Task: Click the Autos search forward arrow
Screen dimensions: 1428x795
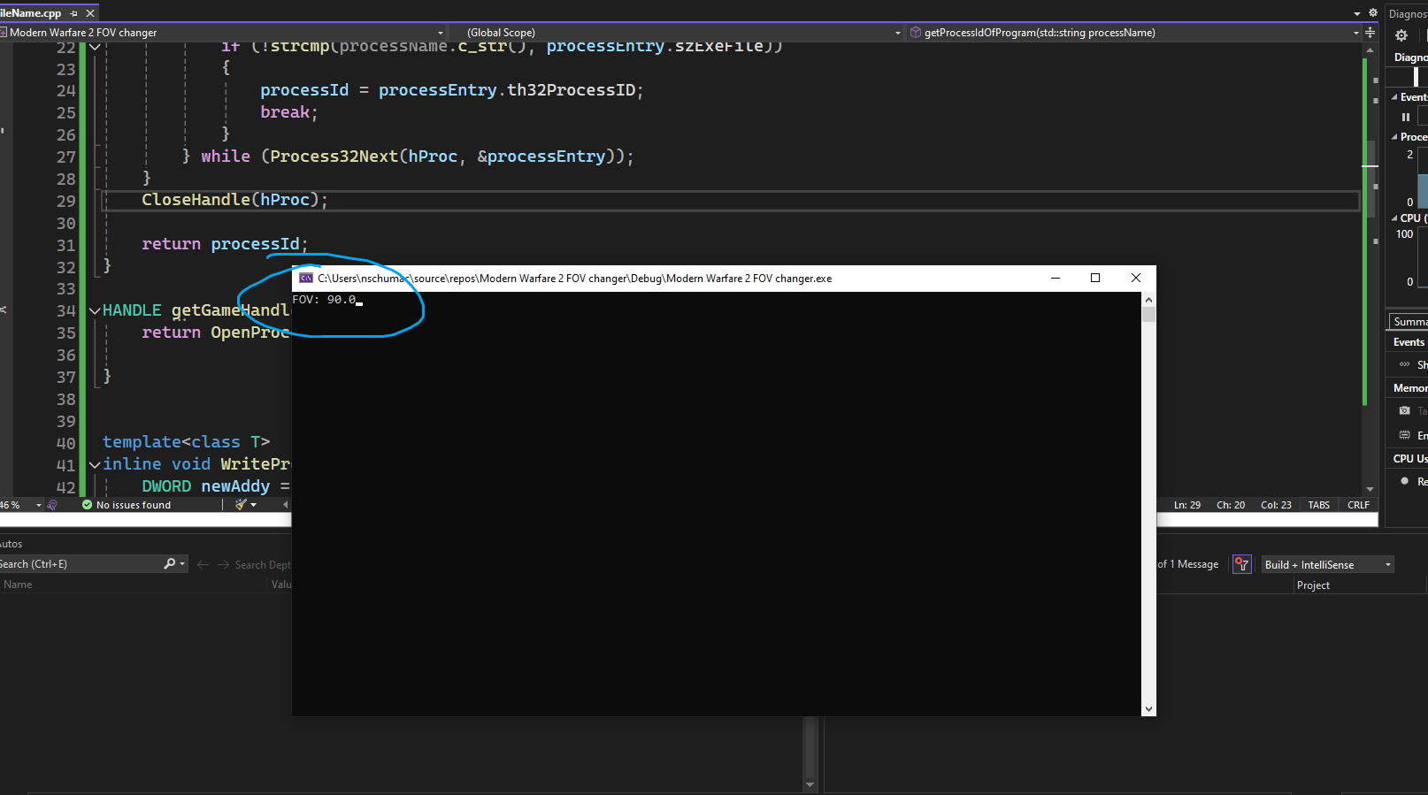Action: click(224, 564)
